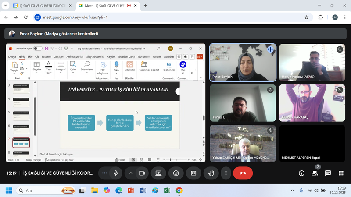Click the emoji reaction button in Meet
Screen dimensions: 351x197
[176, 173]
